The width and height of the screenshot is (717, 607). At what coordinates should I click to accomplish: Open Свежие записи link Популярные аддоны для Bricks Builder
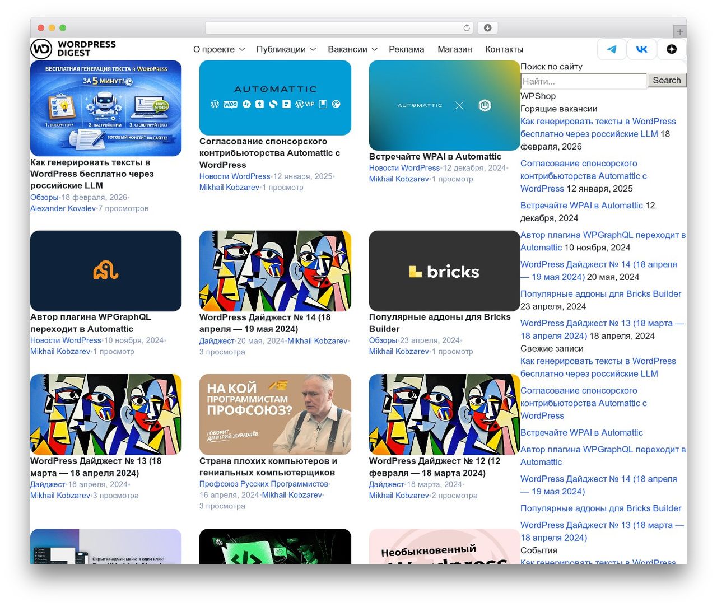600,508
